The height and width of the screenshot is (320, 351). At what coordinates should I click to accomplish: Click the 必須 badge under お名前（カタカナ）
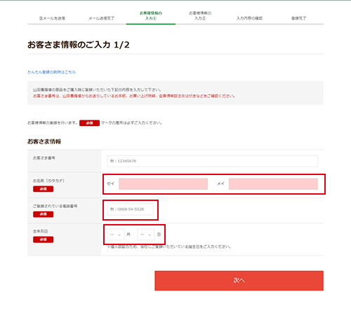tap(44, 189)
